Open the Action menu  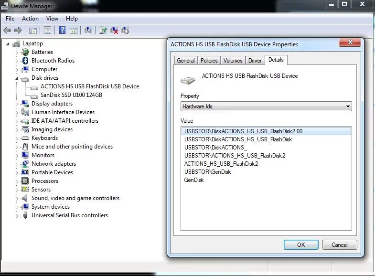pos(30,19)
